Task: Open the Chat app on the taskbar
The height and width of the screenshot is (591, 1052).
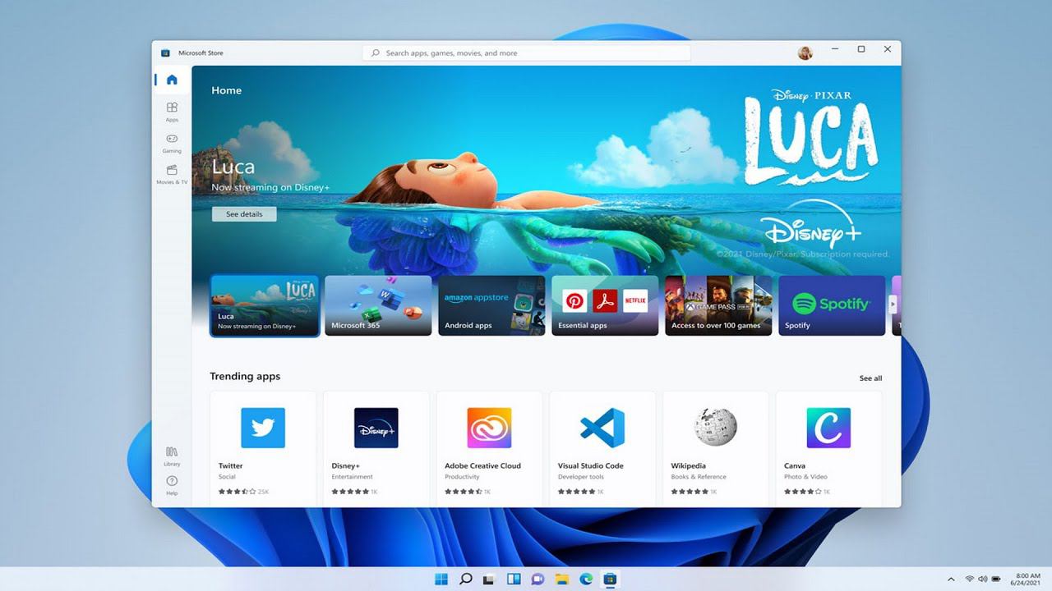Action: coord(538,579)
